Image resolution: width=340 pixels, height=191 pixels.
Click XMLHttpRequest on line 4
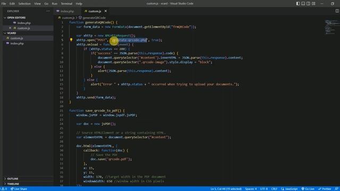pos(117,36)
